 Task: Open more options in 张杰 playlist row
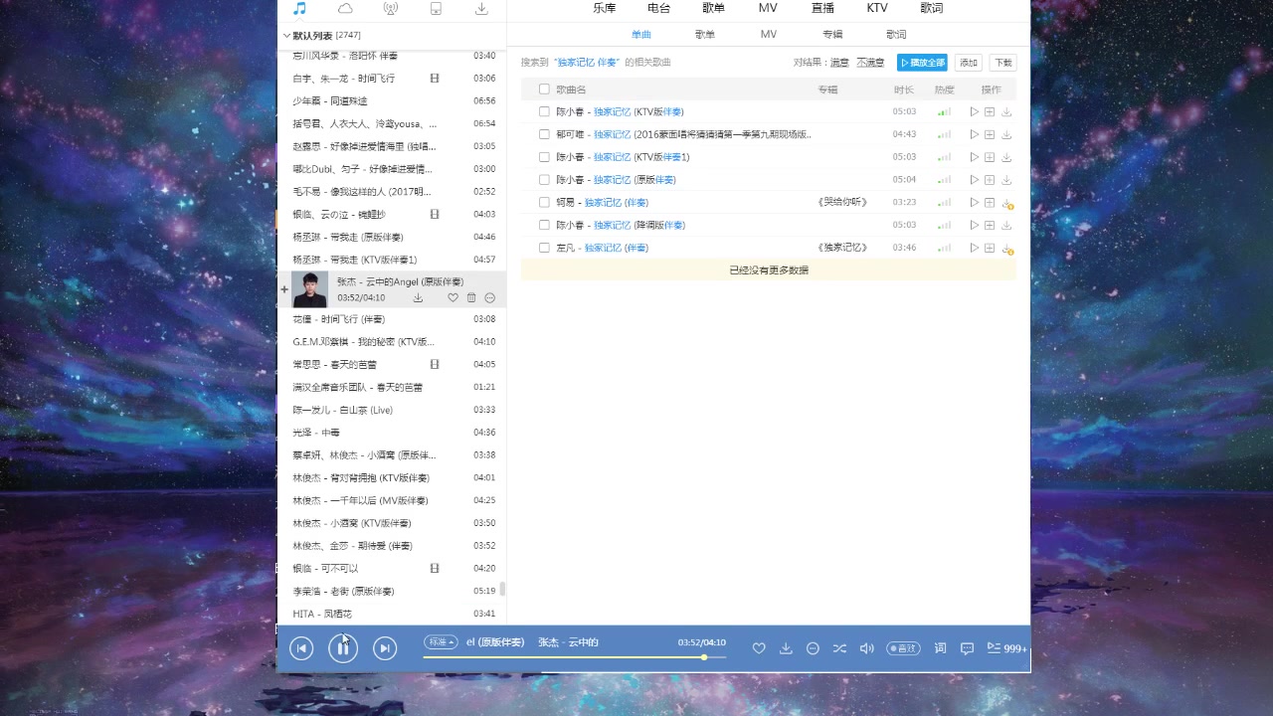[489, 298]
